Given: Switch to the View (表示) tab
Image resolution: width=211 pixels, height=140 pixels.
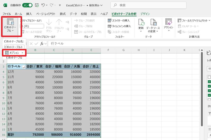Looking at the screenshot, I should coord(94,14).
